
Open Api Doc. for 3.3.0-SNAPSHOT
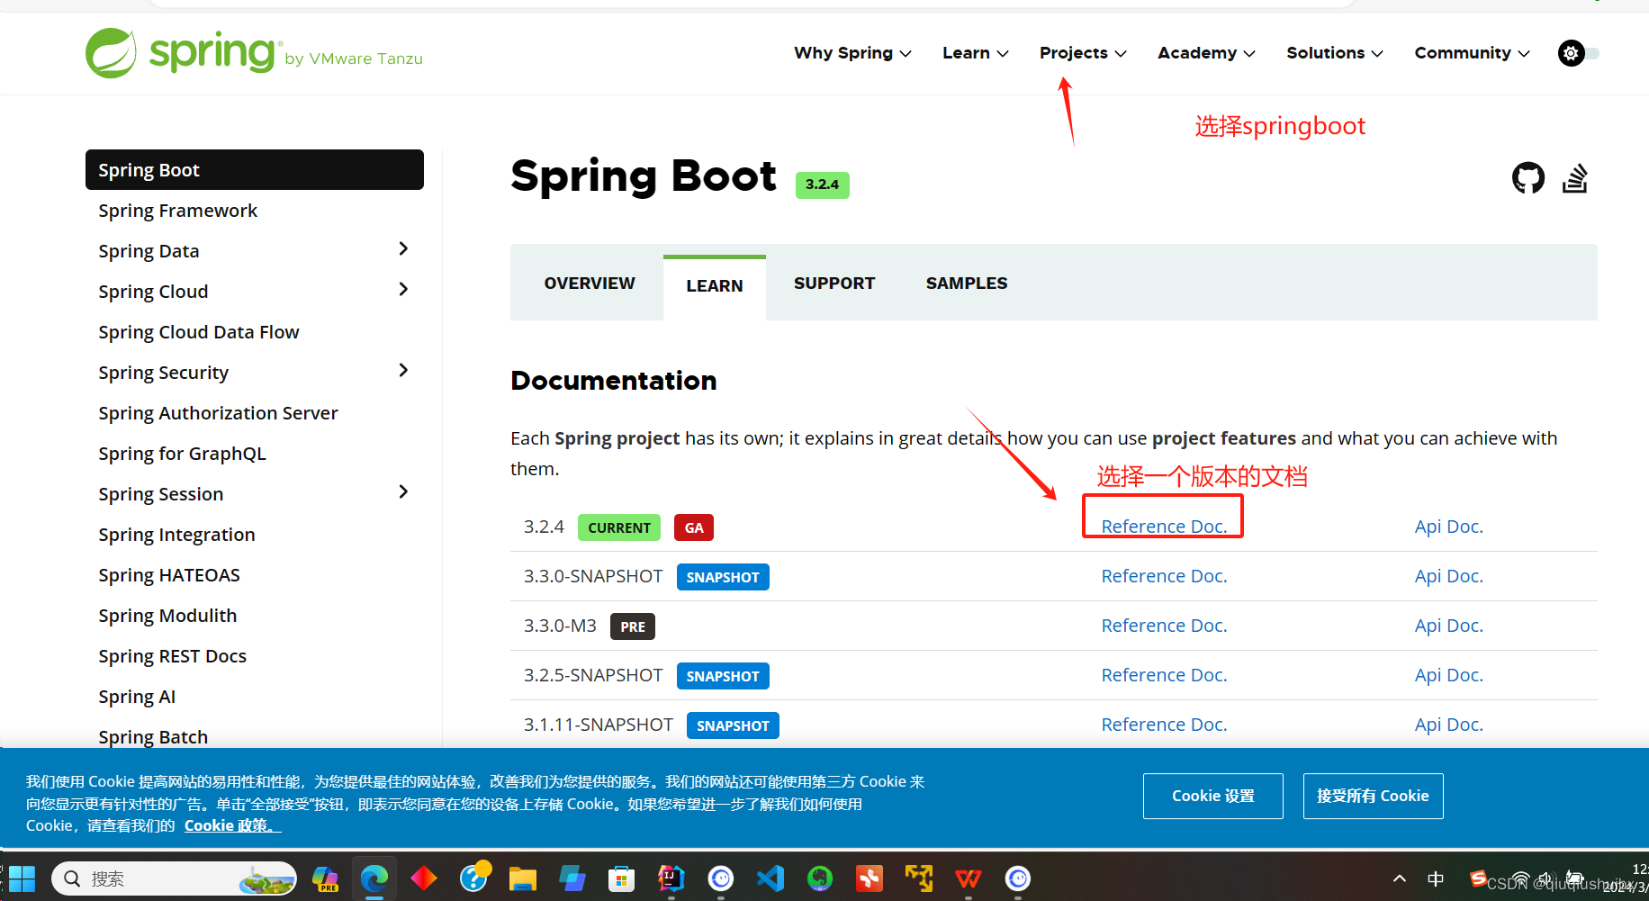point(1449,576)
